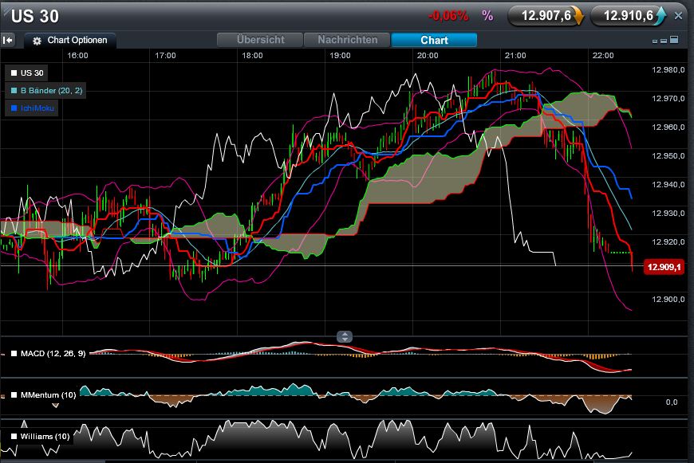The width and height of the screenshot is (694, 463).
Task: Toggle the purple percent icon
Action: coord(487,16)
